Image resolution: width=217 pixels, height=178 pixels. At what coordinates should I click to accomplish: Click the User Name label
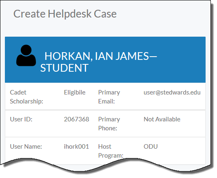coord(26,147)
